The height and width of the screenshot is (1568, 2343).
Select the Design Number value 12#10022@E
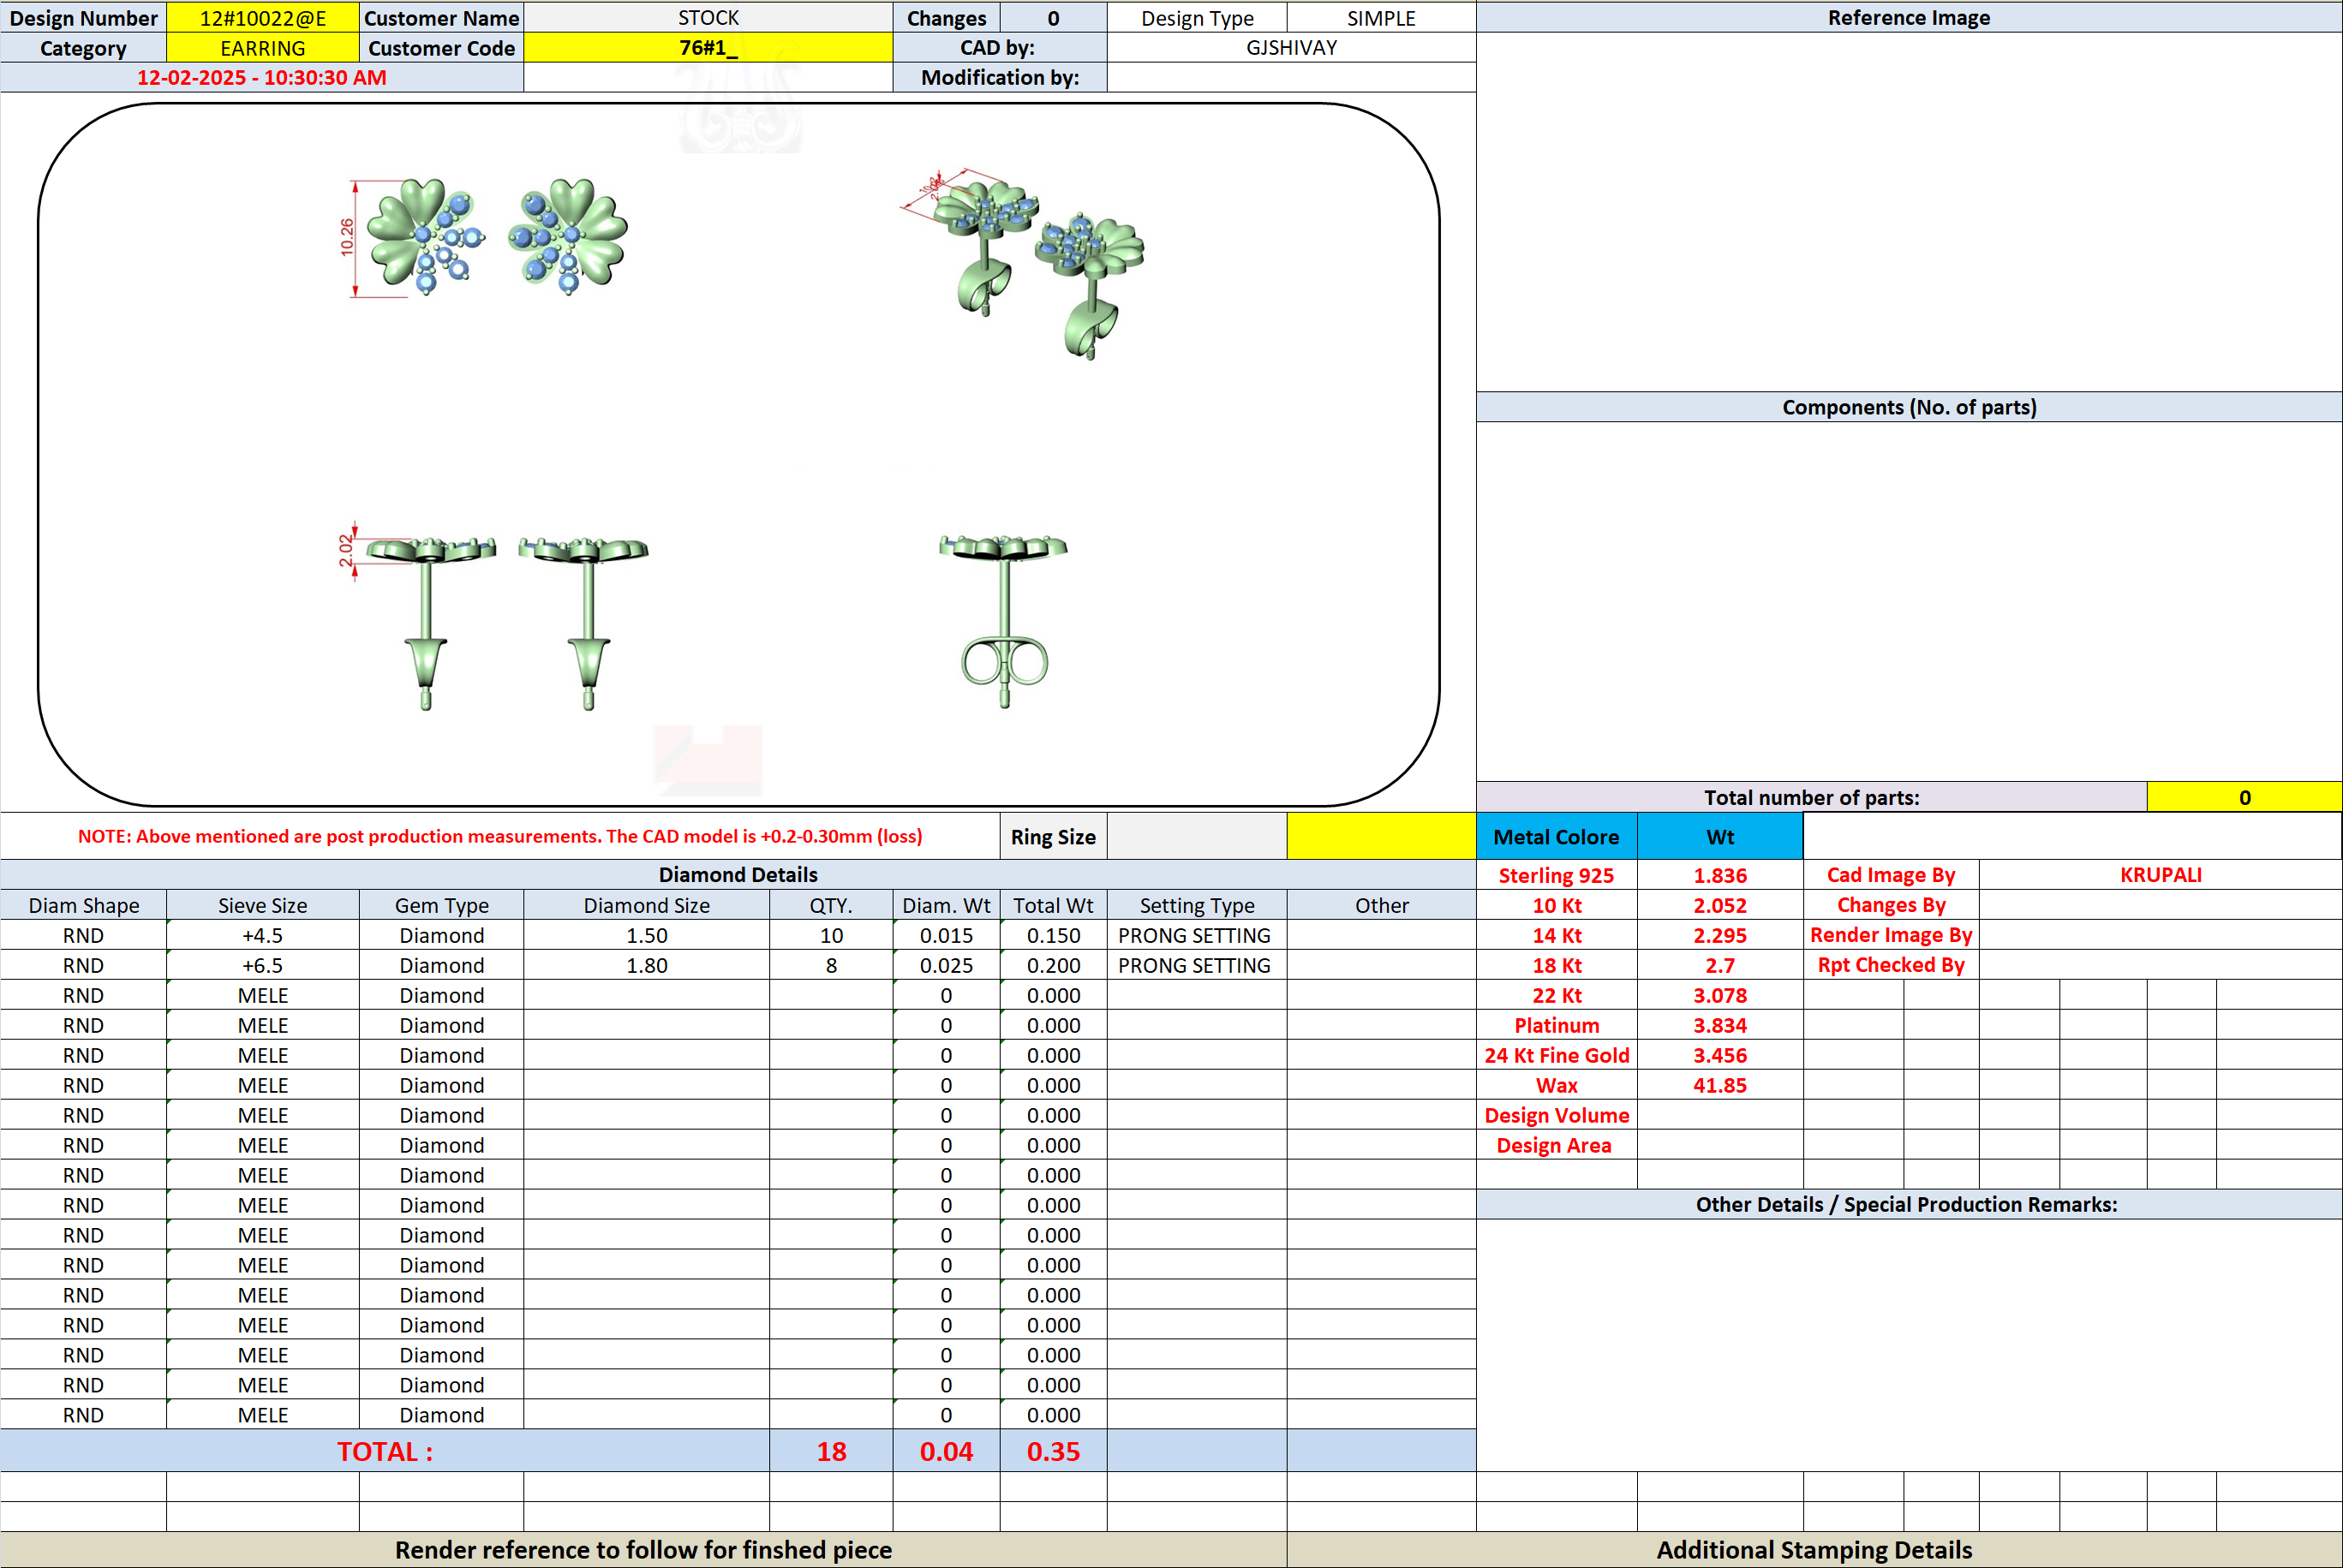[262, 18]
